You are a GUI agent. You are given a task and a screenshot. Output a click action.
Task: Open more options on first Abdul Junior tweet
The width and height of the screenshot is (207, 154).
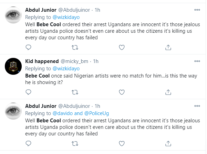(197, 10)
